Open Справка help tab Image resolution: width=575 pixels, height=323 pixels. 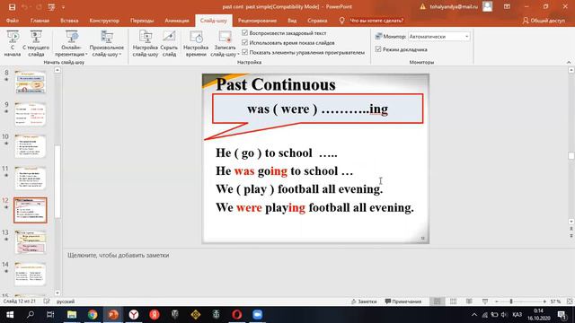pyautogui.click(x=317, y=21)
